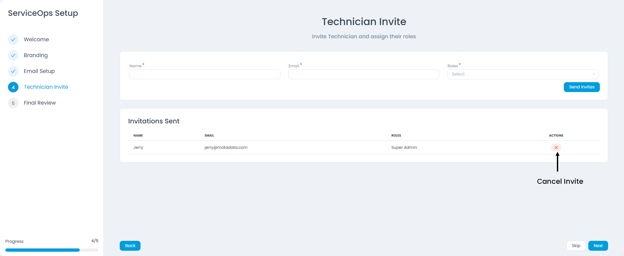Click the setup progress bar
The height and width of the screenshot is (256, 624).
coord(52,250)
